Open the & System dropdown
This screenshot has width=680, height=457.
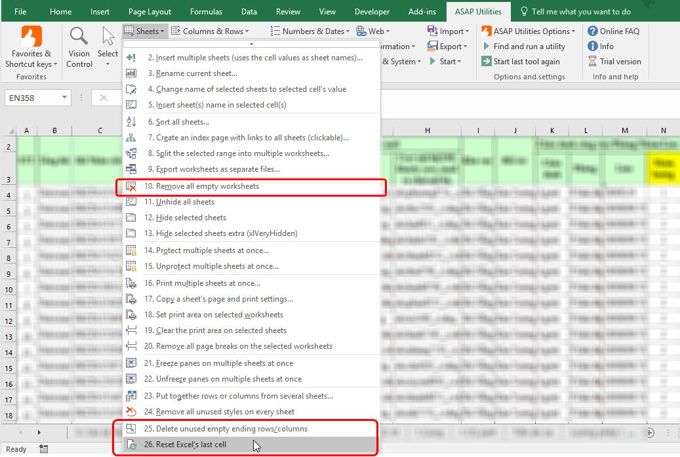[x=401, y=62]
